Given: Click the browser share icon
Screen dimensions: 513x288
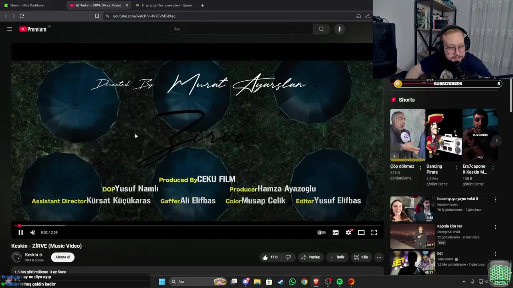Looking at the screenshot, I should click(x=368, y=16).
